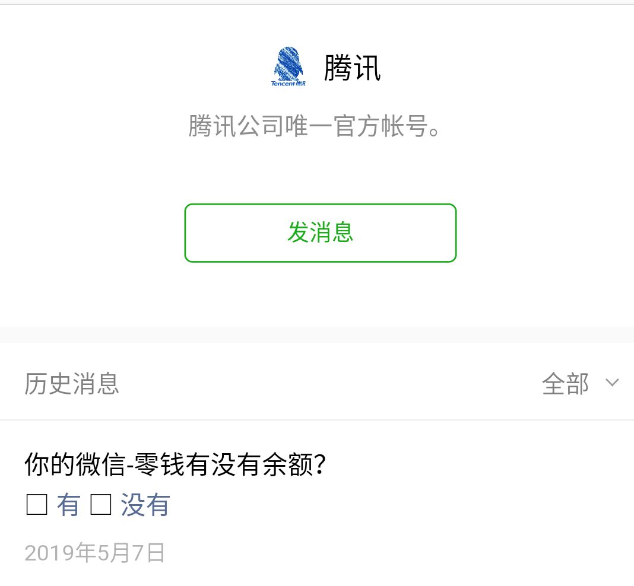Click the chevron arrow beside 全部
634x586 pixels.
612,383
